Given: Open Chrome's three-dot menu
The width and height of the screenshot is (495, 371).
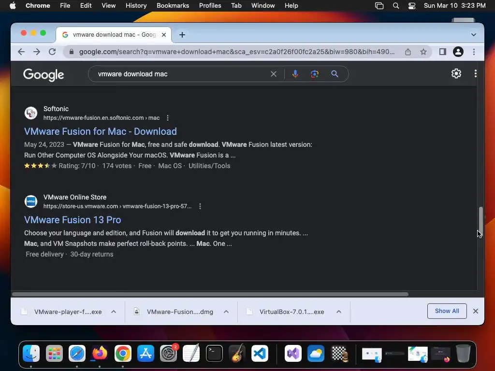Looking at the screenshot, I should tap(474, 52).
